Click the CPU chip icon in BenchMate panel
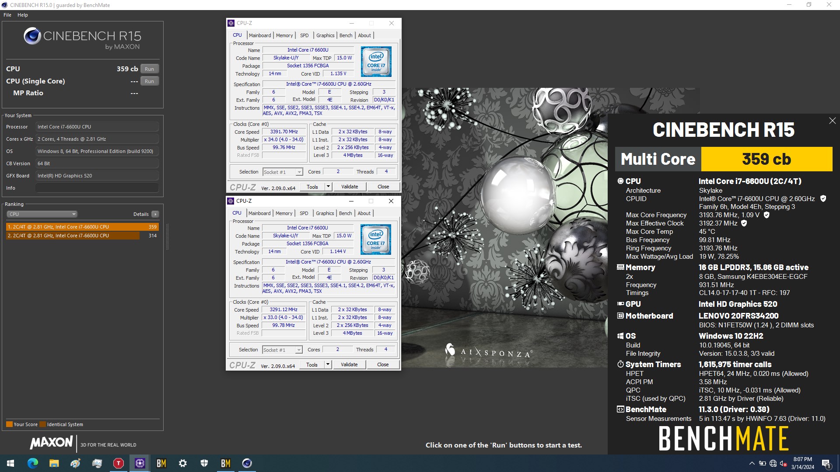 620,181
